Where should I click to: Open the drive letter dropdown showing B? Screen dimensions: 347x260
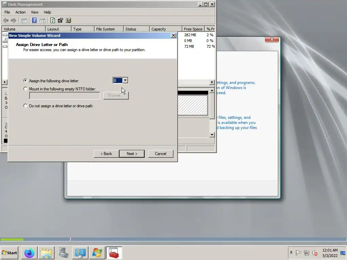pos(125,81)
